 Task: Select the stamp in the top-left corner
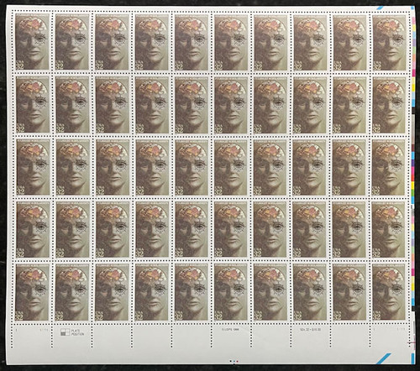pyautogui.click(x=32, y=42)
